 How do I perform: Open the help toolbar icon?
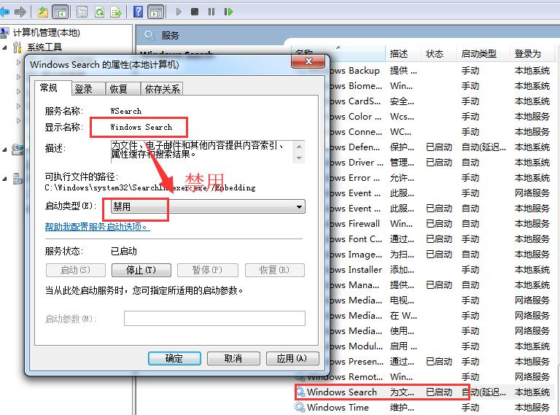click(x=138, y=12)
